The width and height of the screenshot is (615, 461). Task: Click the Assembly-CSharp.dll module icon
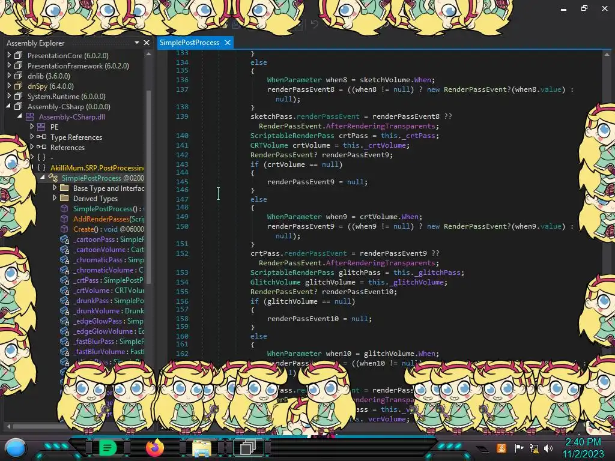pos(30,116)
